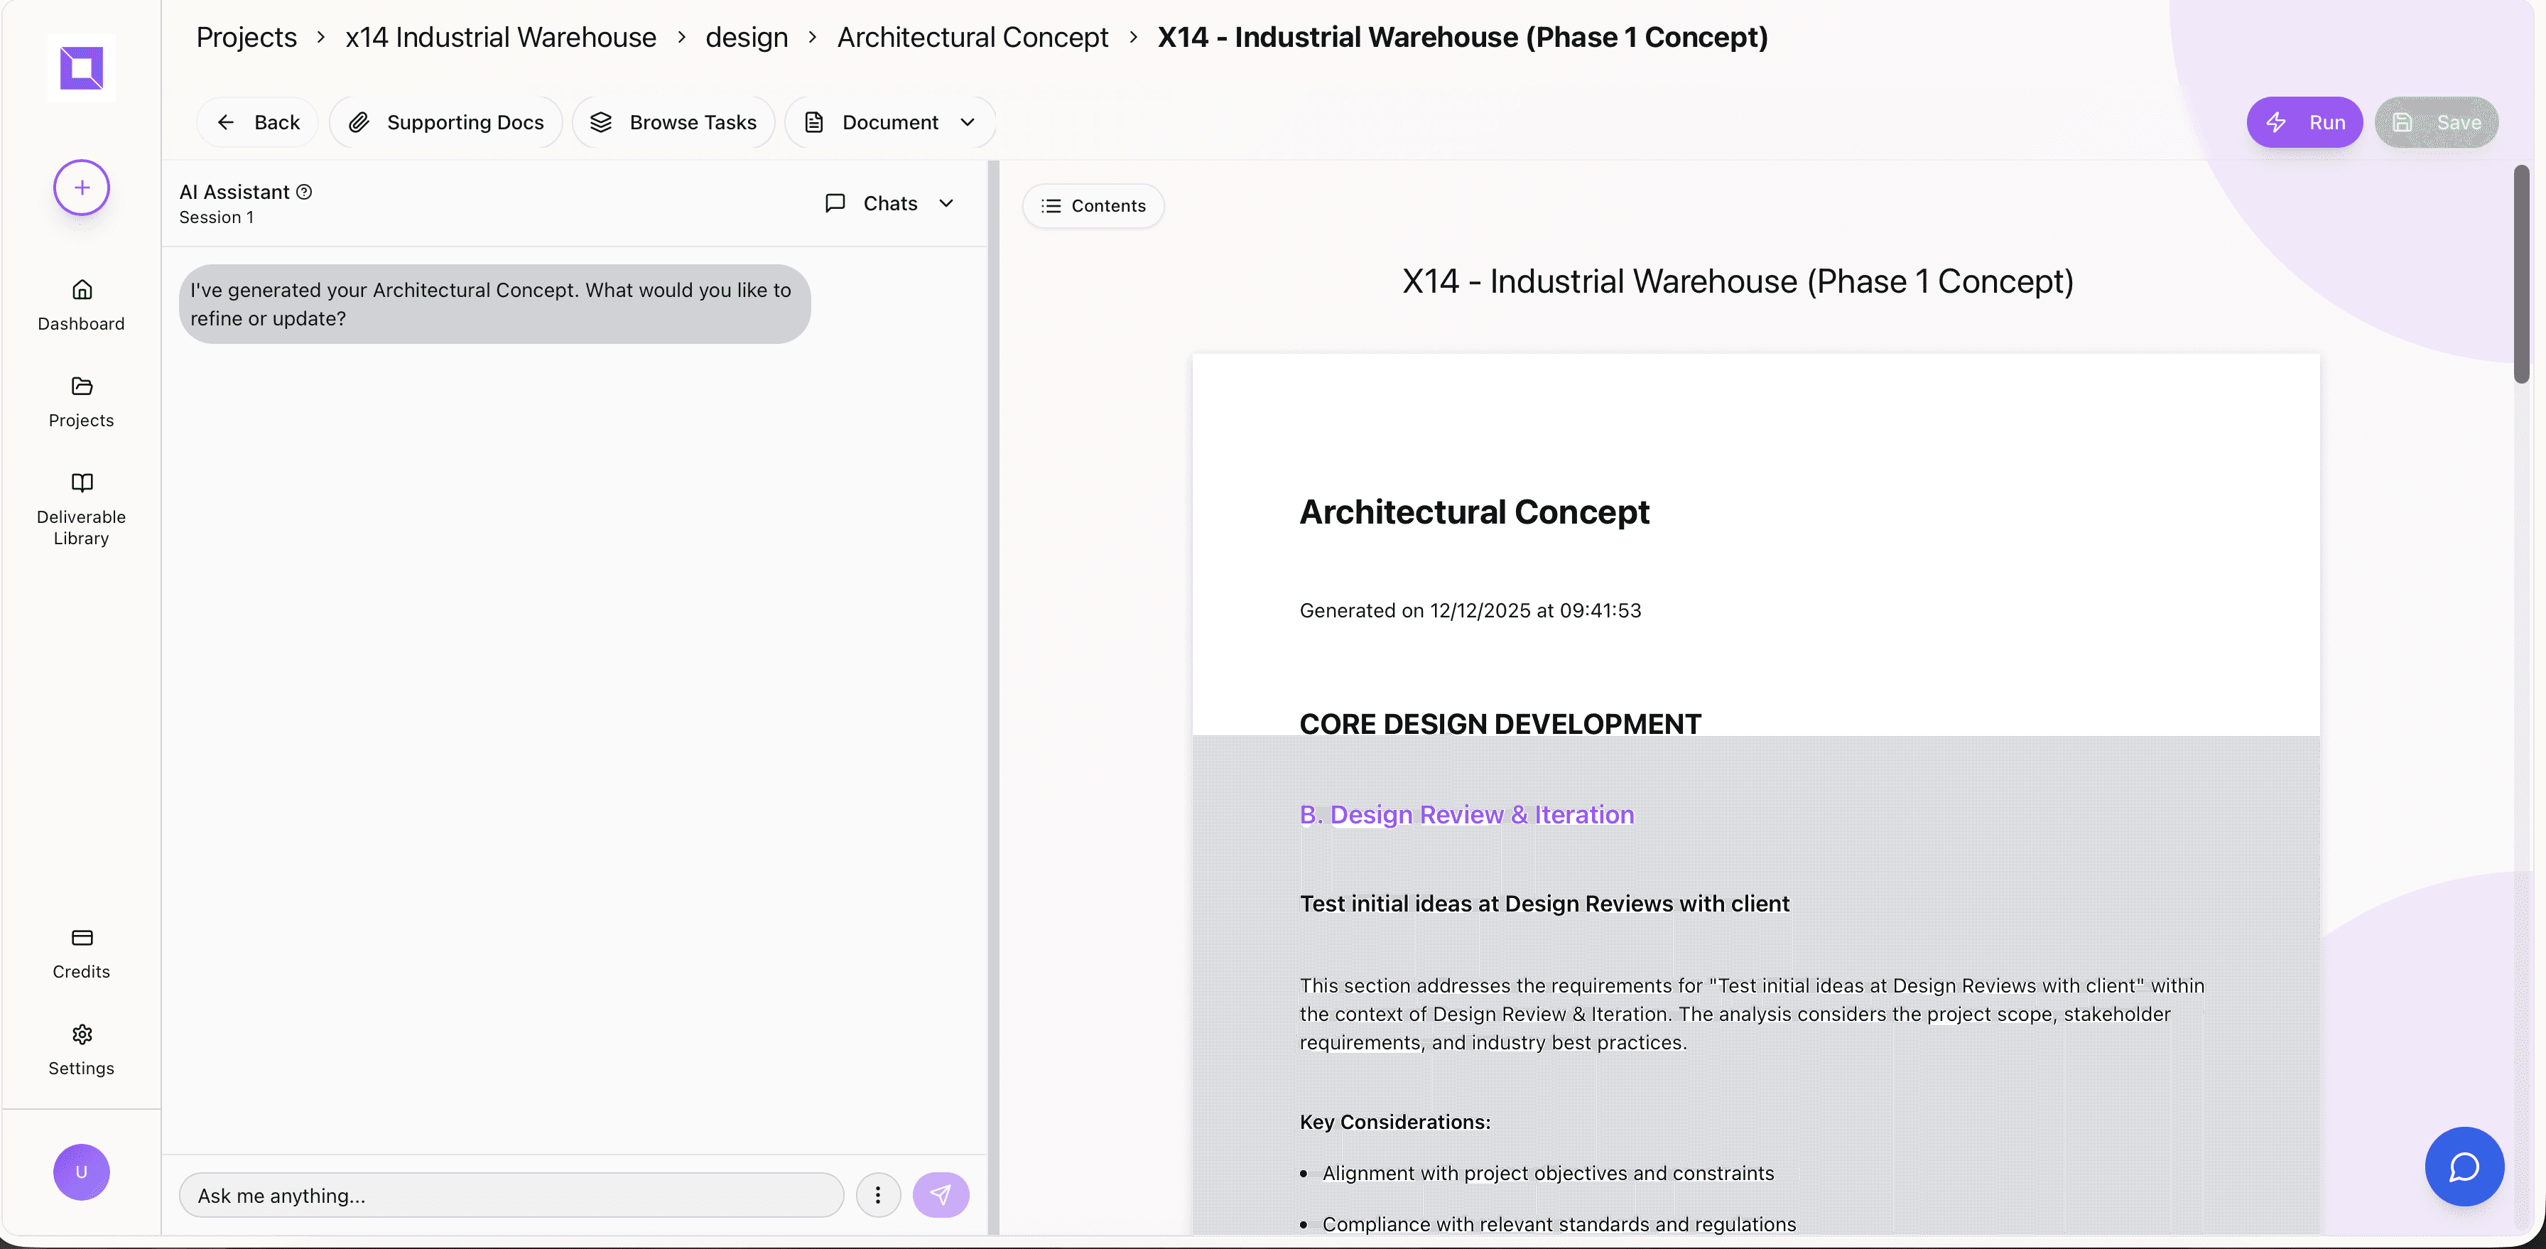Open Supporting Docs
The width and height of the screenshot is (2546, 1249).
click(445, 122)
